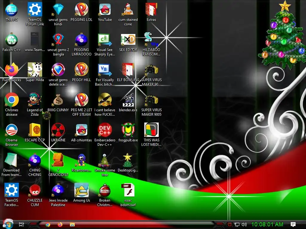Image resolution: width=306 pixels, height=229 pixels.
Task: Open the notification center icon
Action: pyautogui.click(x=293, y=225)
